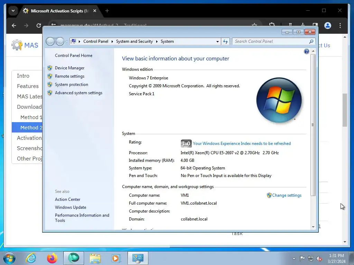Select Activation item in webpage sidebar
The height and width of the screenshot is (265, 354).
pyautogui.click(x=29, y=138)
